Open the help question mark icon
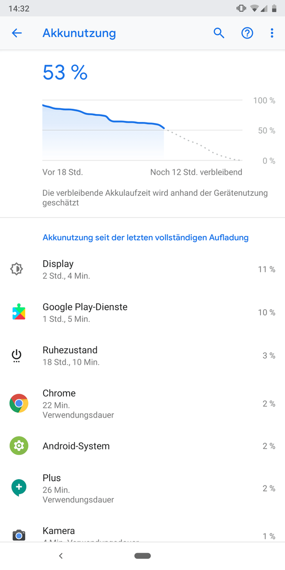 click(x=247, y=33)
